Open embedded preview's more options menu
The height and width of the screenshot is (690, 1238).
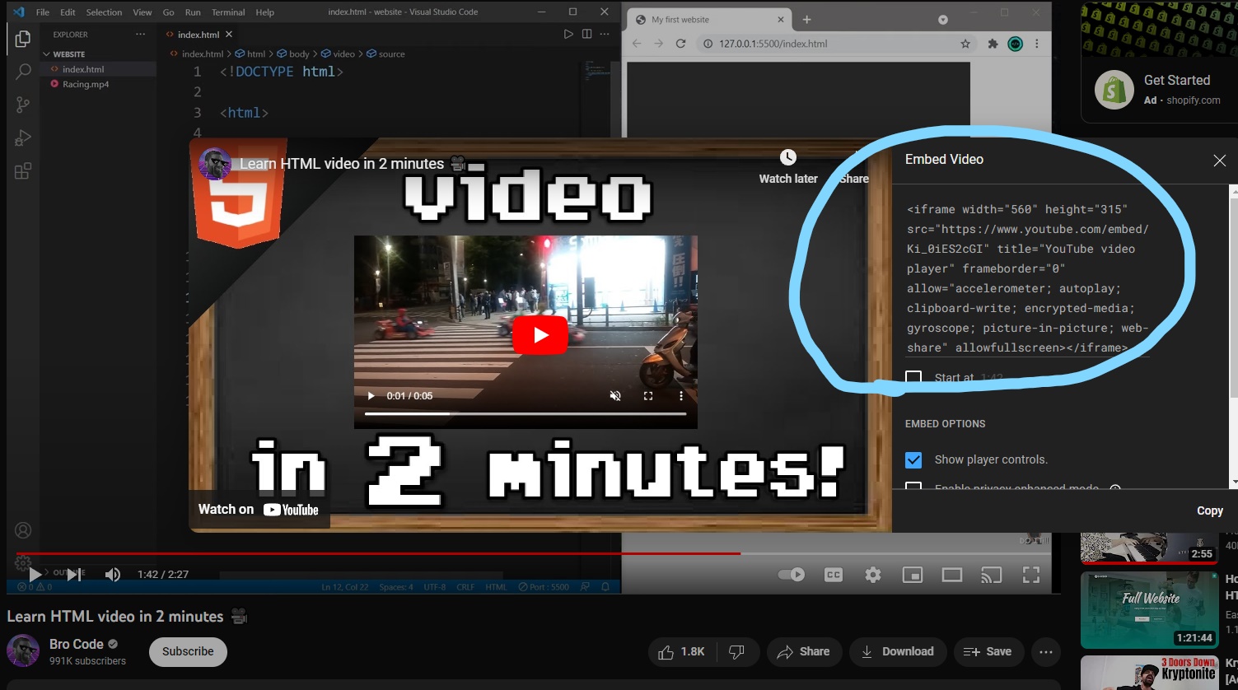pyautogui.click(x=681, y=396)
